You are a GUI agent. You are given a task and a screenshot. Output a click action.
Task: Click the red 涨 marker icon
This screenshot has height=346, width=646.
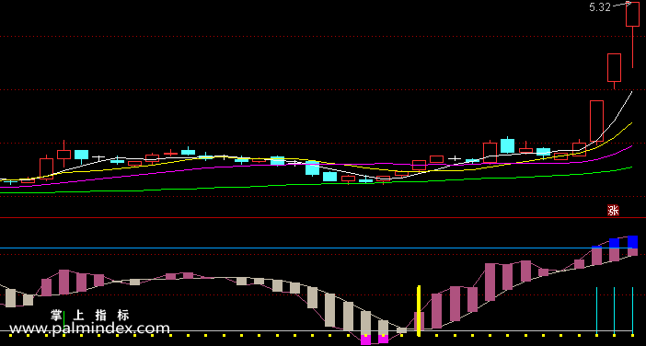pos(613,211)
